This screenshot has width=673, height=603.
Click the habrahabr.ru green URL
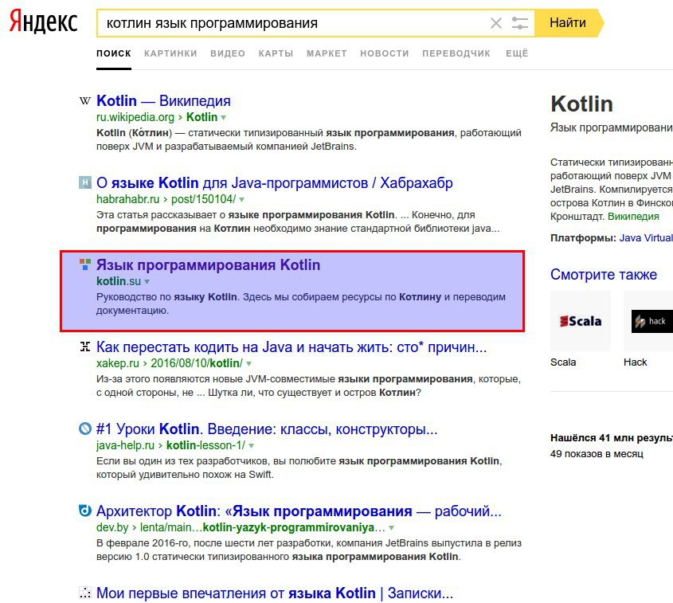point(128,199)
